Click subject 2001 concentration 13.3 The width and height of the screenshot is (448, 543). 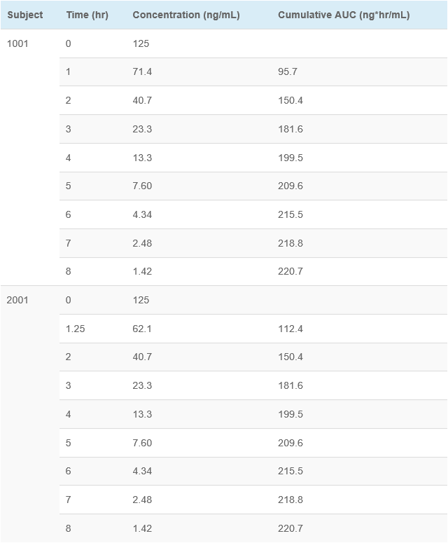click(x=142, y=414)
